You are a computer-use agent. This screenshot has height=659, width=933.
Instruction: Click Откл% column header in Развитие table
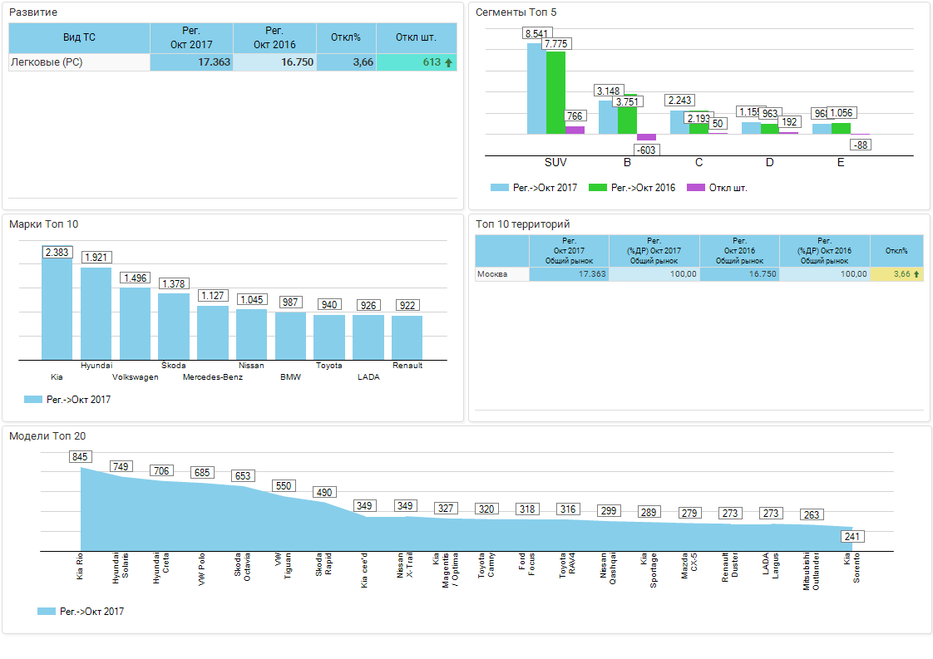click(345, 37)
